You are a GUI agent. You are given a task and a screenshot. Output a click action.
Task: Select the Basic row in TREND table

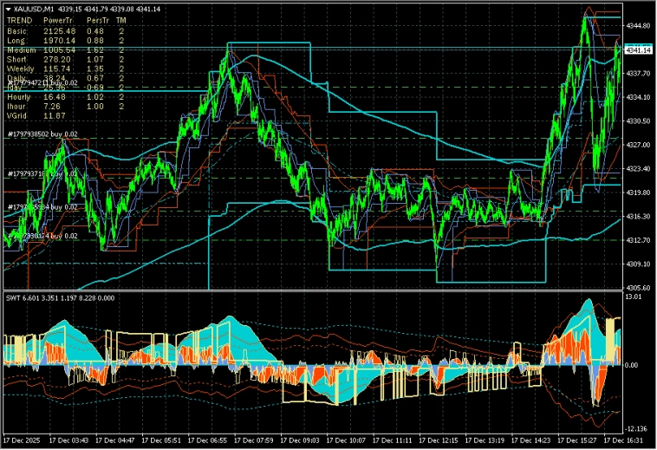16,31
